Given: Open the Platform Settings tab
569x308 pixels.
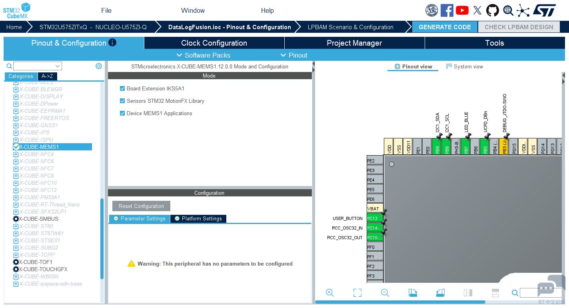Looking at the screenshot, I should pyautogui.click(x=198, y=219).
